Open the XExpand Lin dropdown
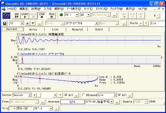Viewport: 166px width, 113px height. pos(115,95)
